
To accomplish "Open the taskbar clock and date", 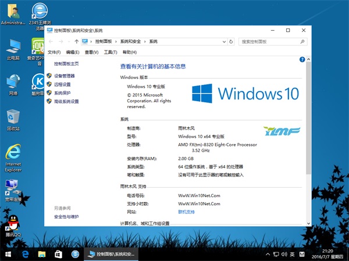I will pos(327,254).
